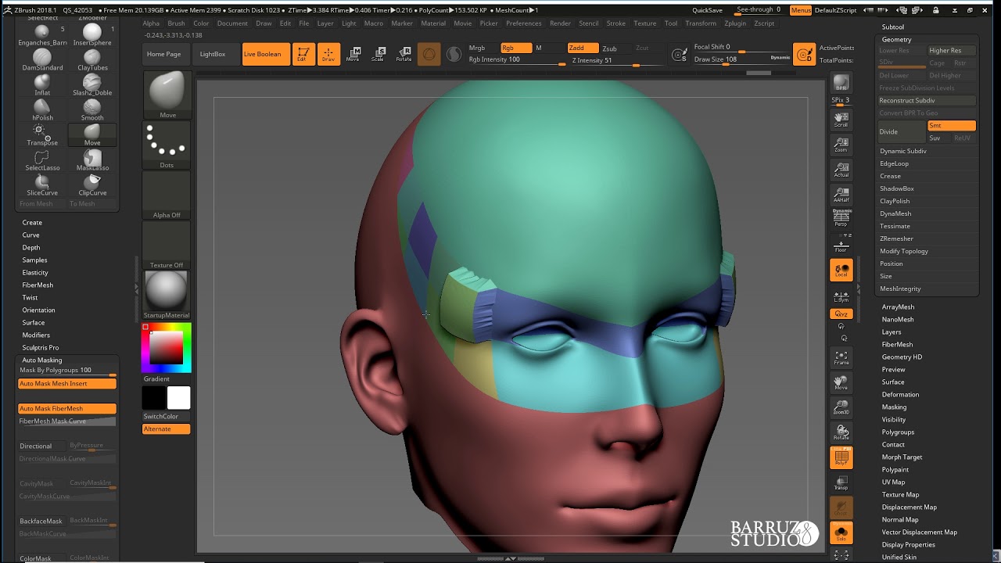The width and height of the screenshot is (1001, 563).
Task: Toggle Solo mode
Action: click(x=841, y=533)
